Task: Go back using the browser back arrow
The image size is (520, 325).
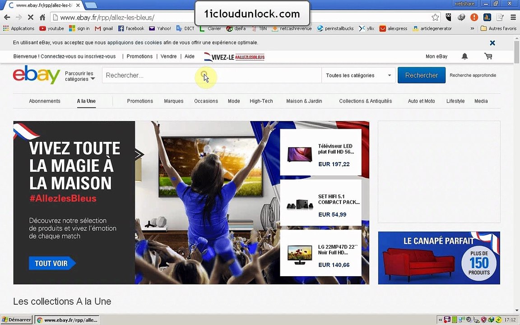Action: click(7, 17)
